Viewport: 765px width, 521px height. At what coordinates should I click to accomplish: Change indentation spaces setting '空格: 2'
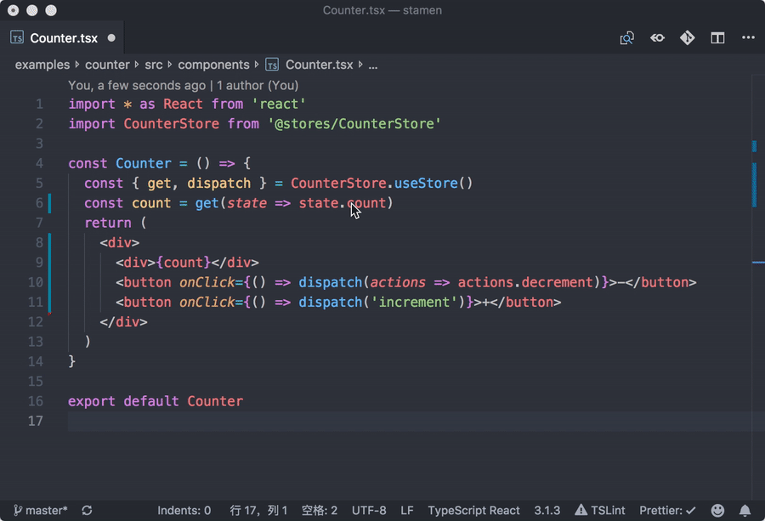(320, 510)
